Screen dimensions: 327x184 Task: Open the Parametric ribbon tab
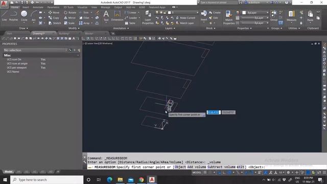click(53, 7)
